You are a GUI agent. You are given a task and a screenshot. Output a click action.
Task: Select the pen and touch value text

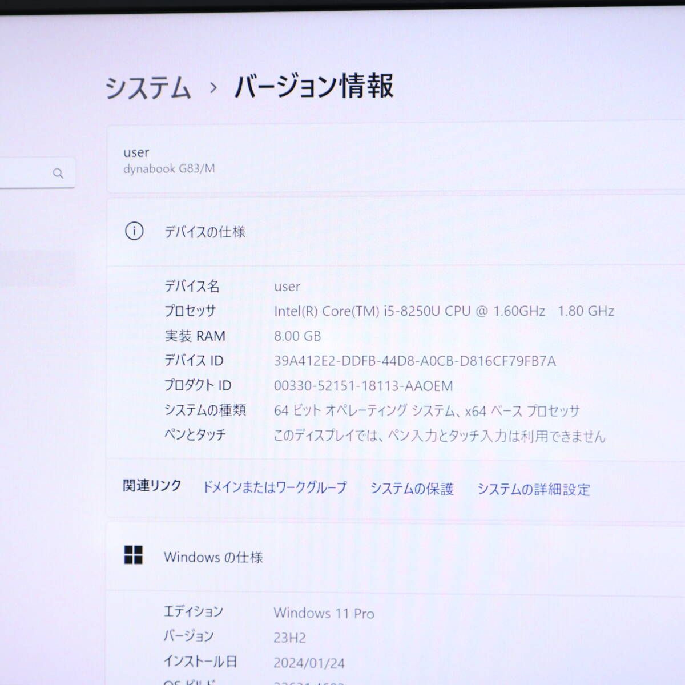(x=440, y=436)
